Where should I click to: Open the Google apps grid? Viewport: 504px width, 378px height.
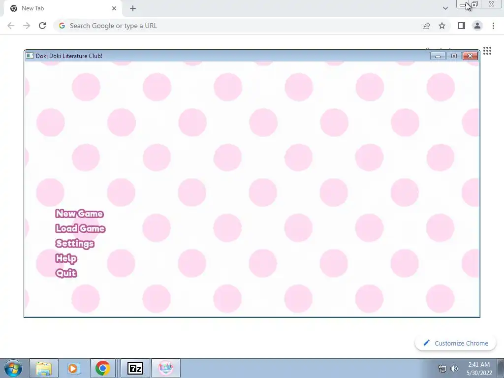pos(487,51)
